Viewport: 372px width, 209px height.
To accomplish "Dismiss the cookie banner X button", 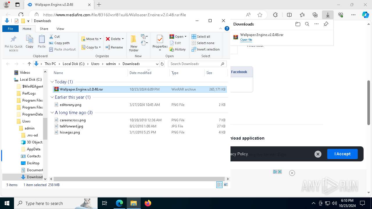I will click(318, 154).
